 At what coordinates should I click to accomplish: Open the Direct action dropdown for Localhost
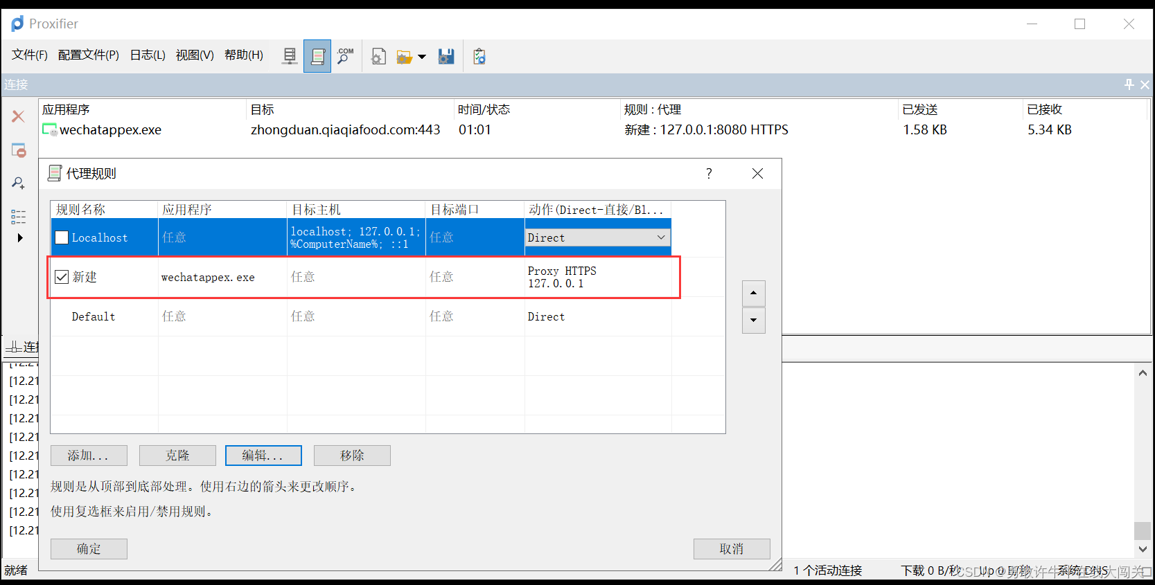click(x=597, y=237)
